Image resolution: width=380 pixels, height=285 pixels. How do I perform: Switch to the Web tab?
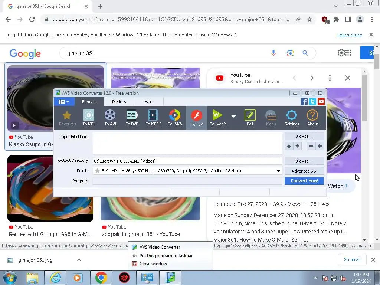pos(149,102)
